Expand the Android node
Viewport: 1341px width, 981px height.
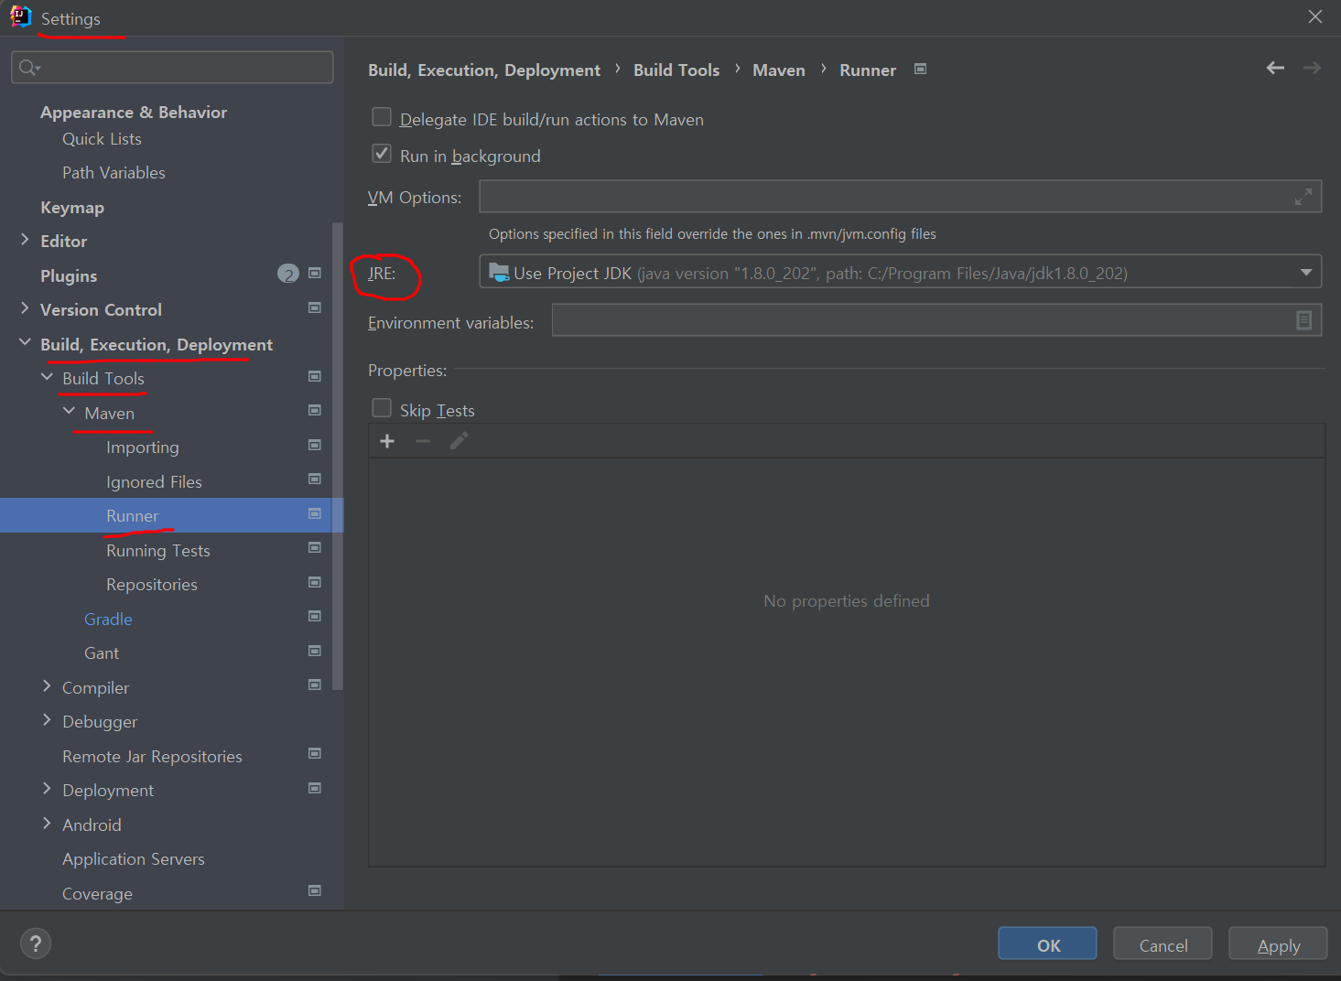click(x=47, y=824)
